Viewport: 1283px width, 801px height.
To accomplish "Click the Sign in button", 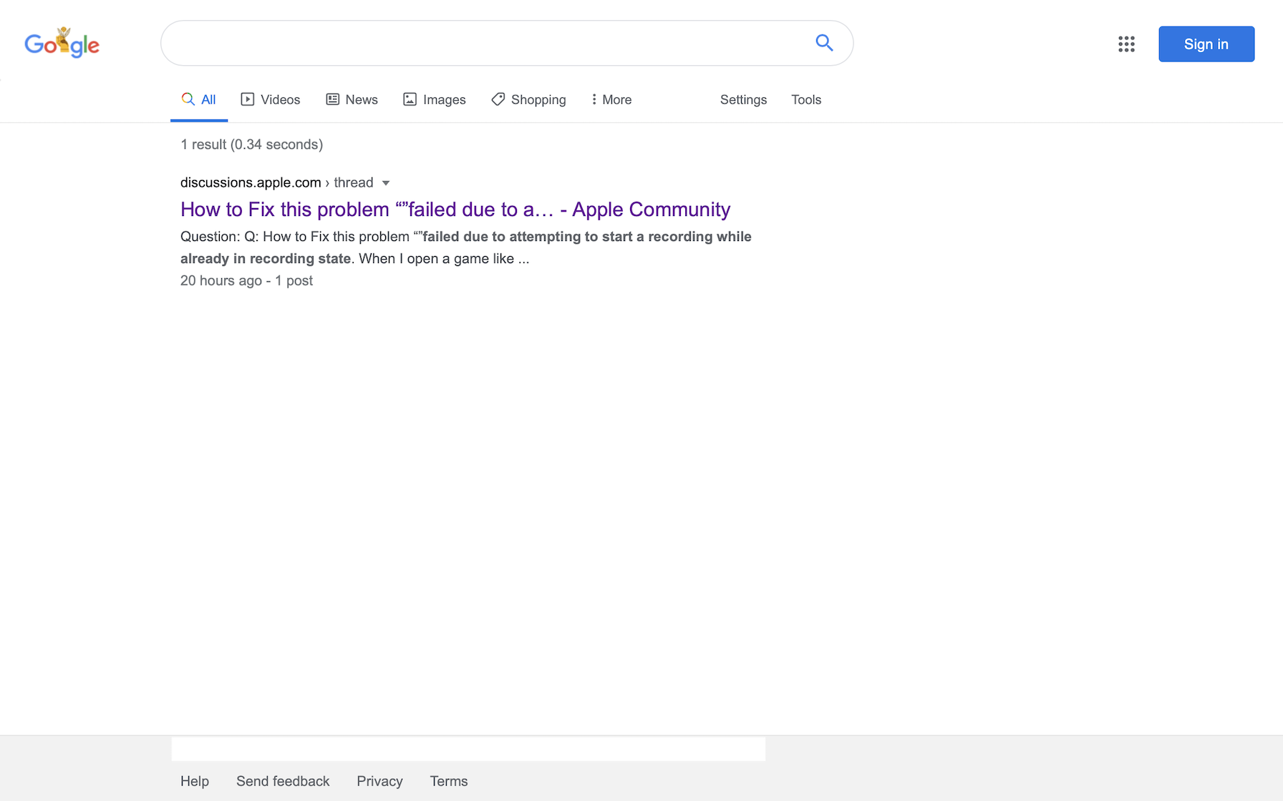I will click(x=1206, y=44).
